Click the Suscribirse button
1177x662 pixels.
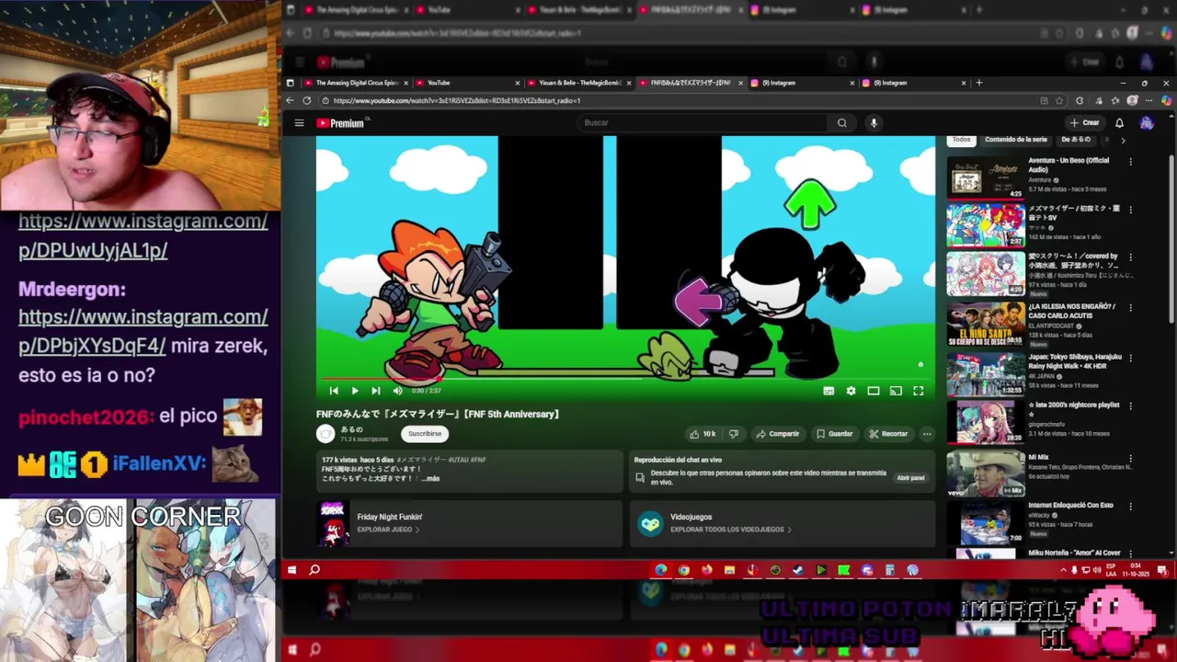pyautogui.click(x=425, y=434)
